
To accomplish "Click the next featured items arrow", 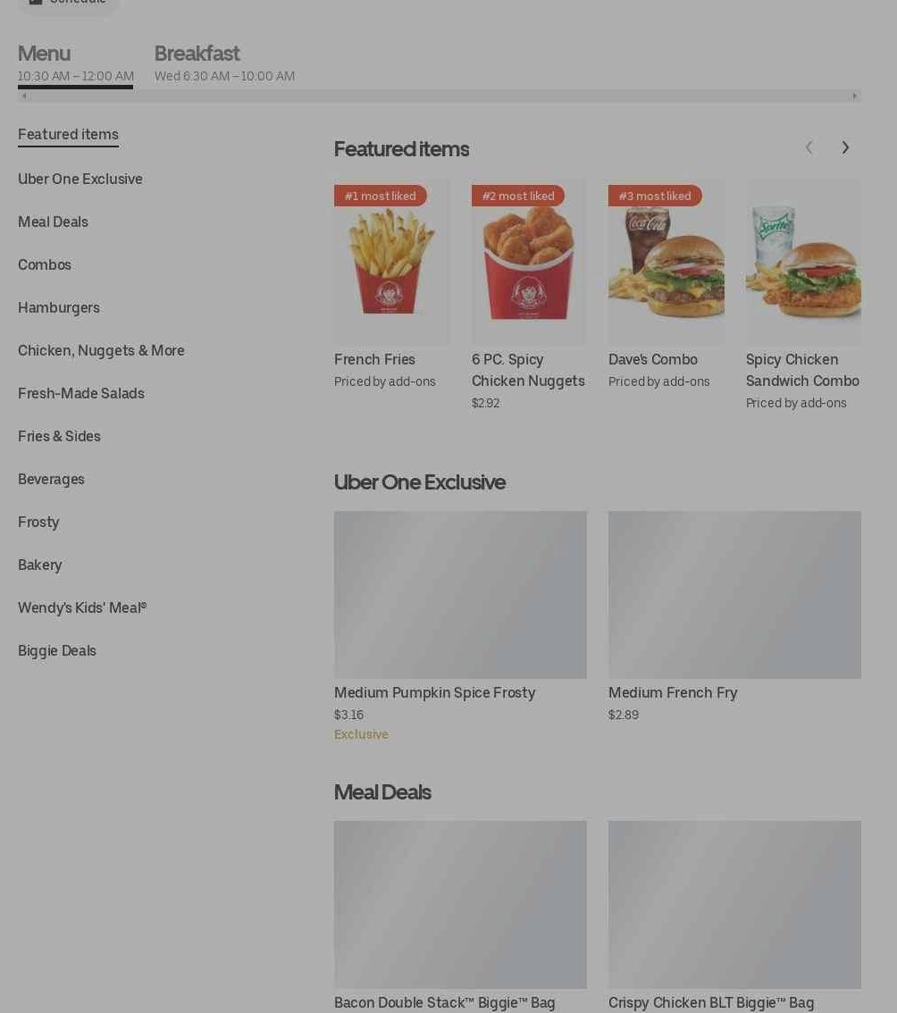I will point(844,148).
